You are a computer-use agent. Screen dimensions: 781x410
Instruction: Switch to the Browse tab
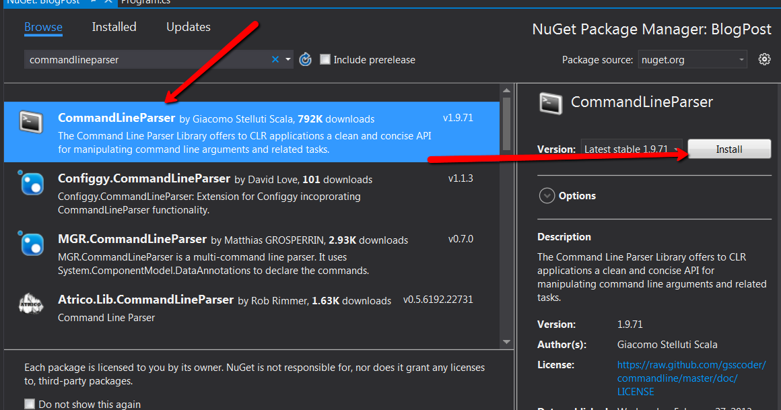pos(43,27)
